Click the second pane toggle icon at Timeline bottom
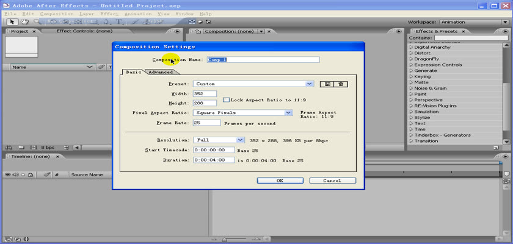 [x=18, y=239]
